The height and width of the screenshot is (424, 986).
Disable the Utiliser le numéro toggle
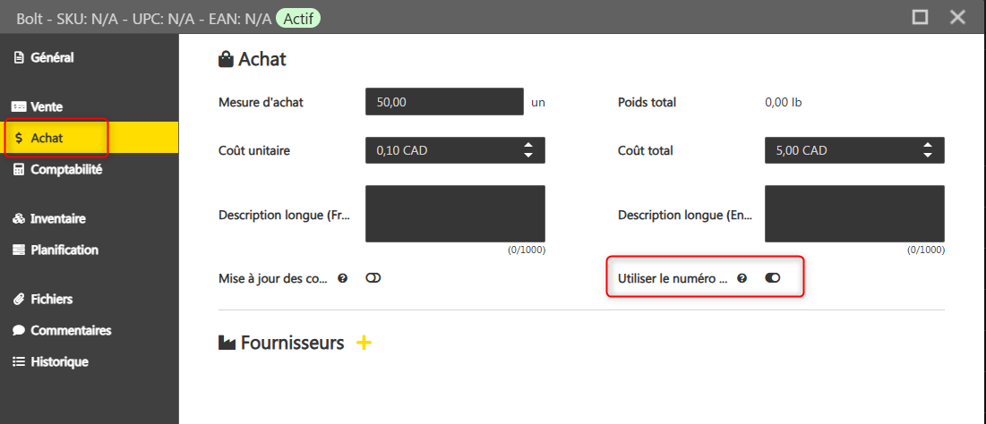click(773, 278)
